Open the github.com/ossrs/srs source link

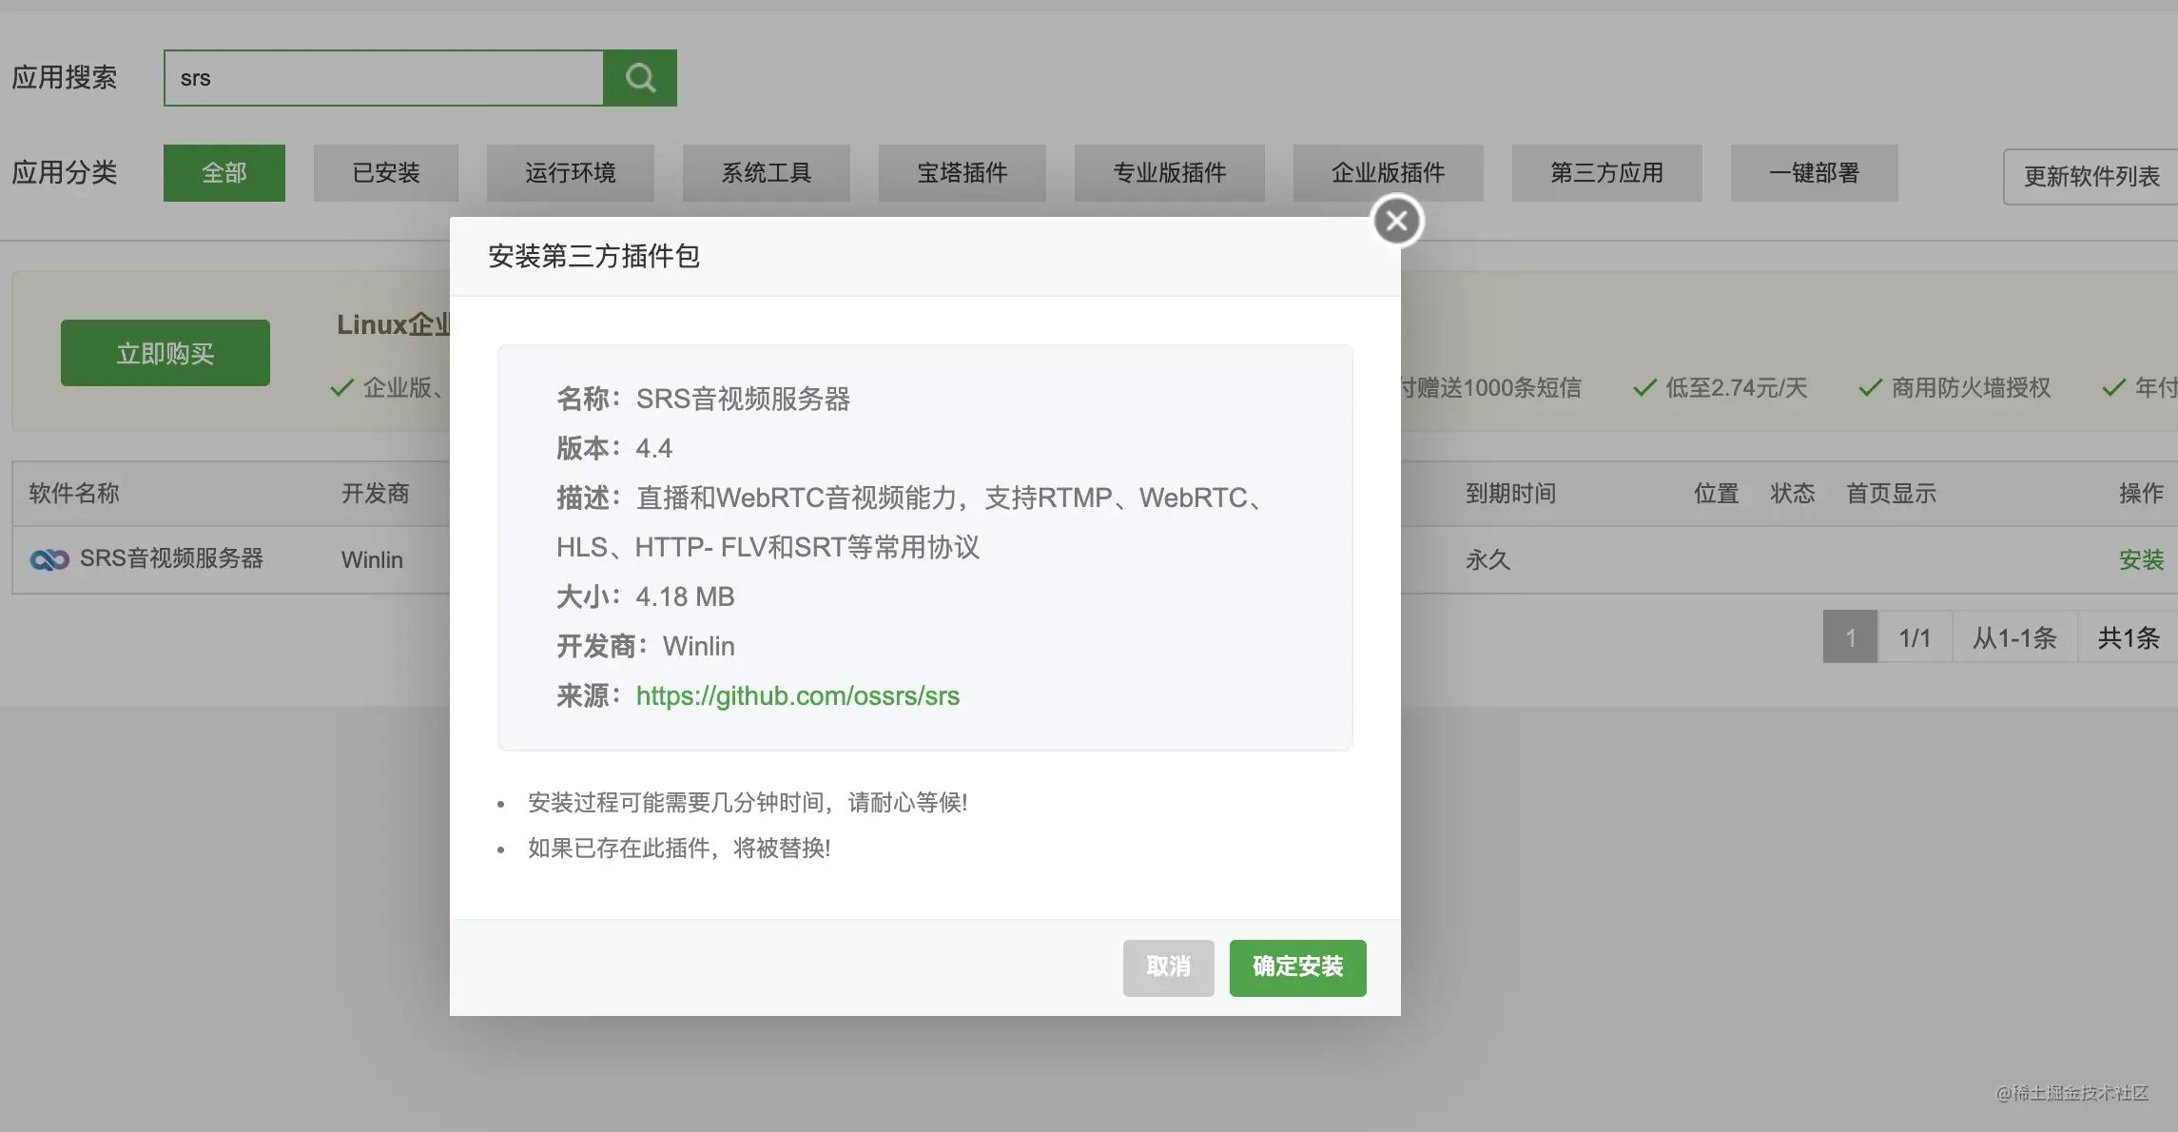pos(797,695)
